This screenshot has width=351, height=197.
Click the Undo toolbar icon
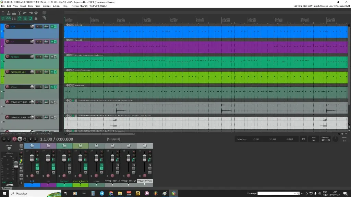(x=25, y=13)
